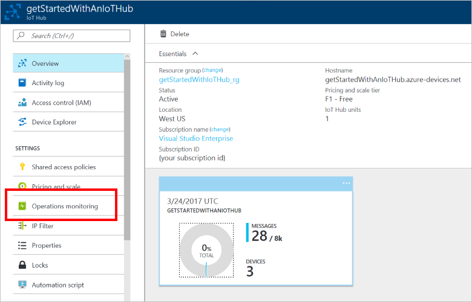Click the Overview menu icon
The width and height of the screenshot is (472, 302).
click(x=22, y=63)
